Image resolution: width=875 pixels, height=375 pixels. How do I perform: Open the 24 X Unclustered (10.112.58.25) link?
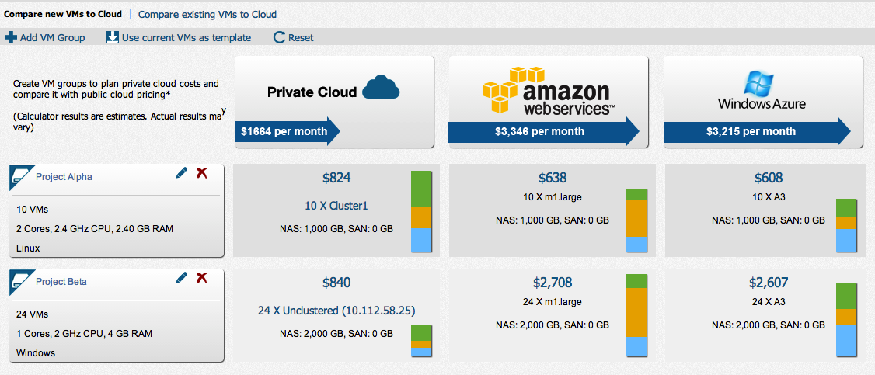336,311
